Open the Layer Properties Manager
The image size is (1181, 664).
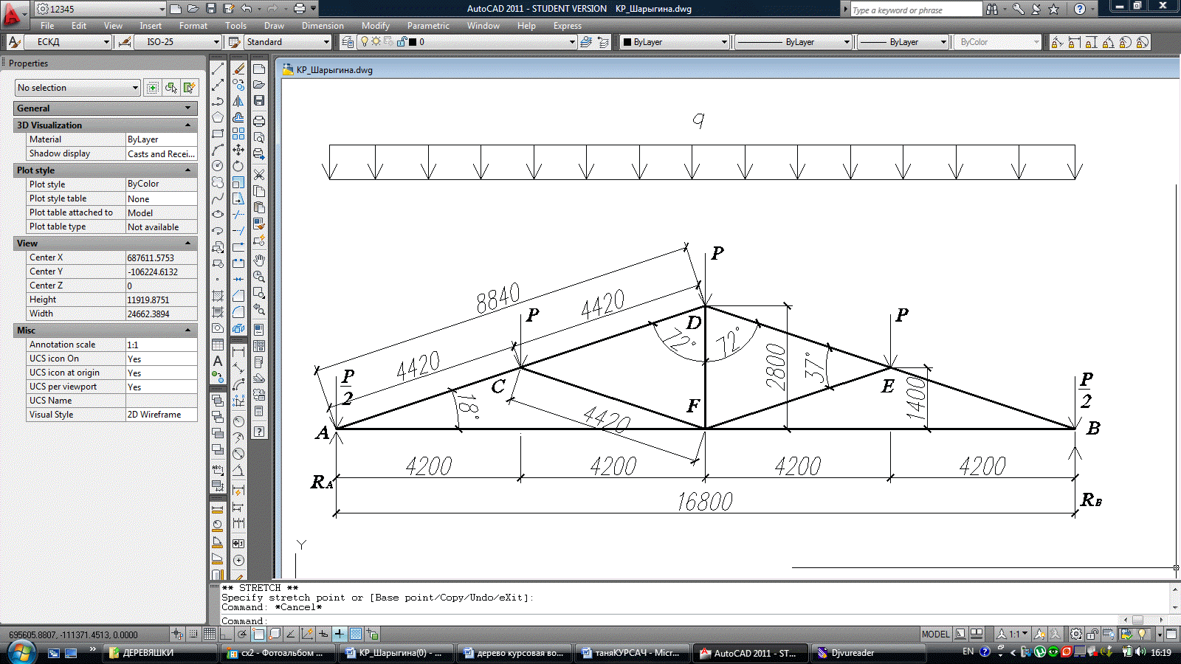click(x=348, y=42)
